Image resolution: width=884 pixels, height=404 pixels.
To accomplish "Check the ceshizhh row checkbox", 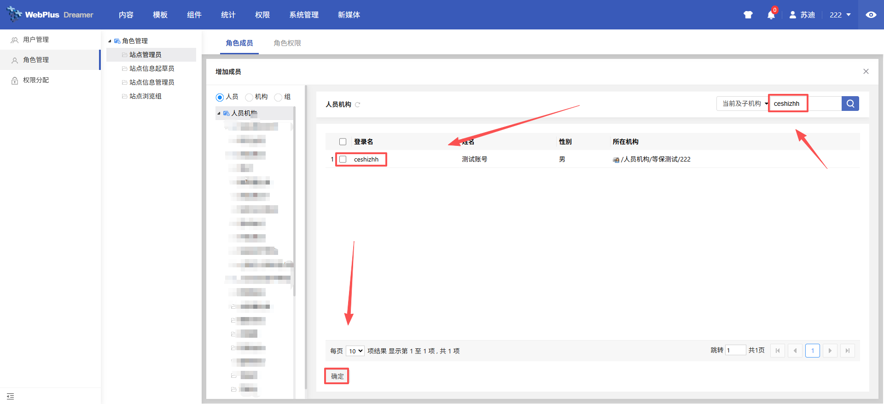I will (x=343, y=159).
